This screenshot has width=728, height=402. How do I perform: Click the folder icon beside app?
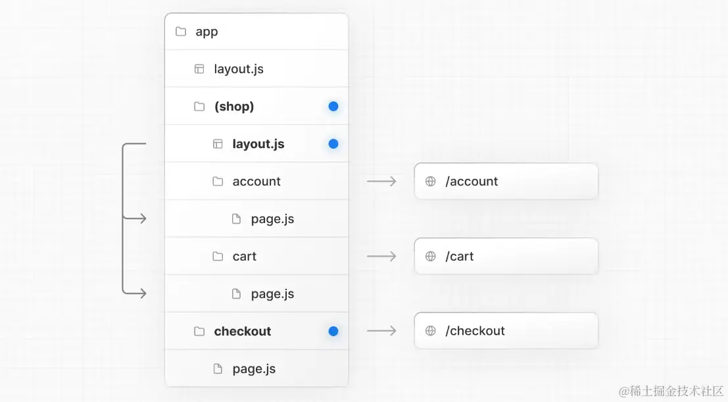pos(181,32)
